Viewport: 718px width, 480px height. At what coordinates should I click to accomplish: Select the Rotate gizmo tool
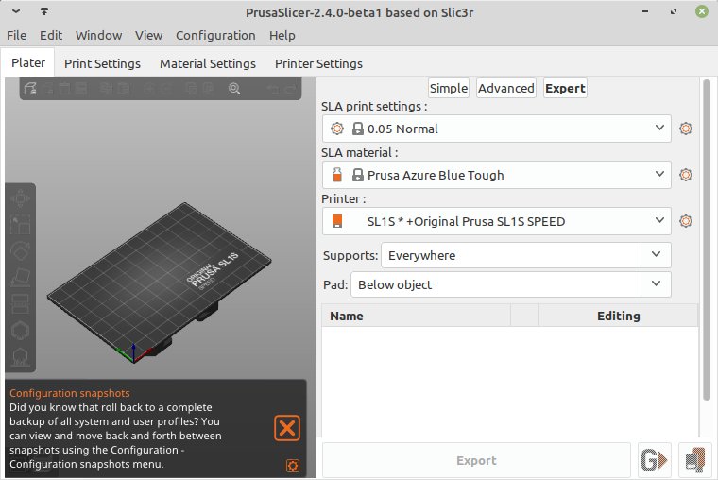(20, 251)
